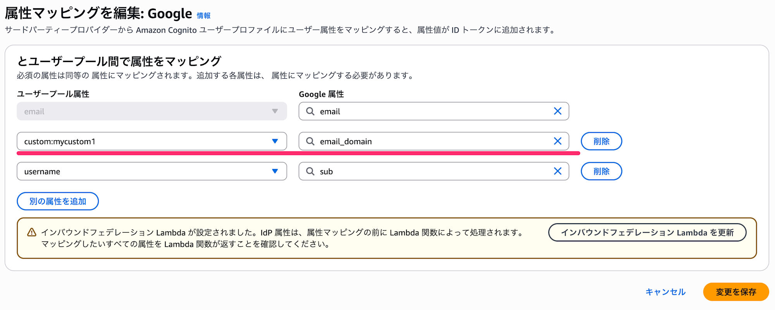775x310 pixels.
Task: Clear the email_domain attribute field
Action: (x=557, y=141)
